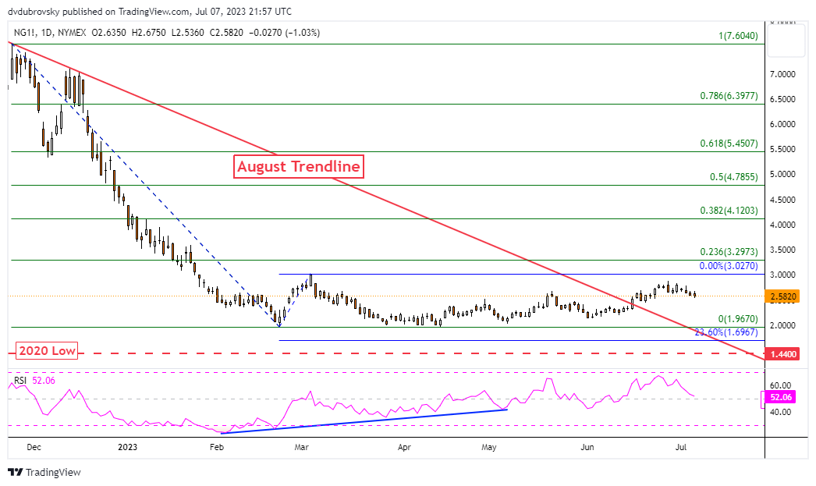Click the 7.0000 price axis value
816x486 pixels.
coord(782,74)
